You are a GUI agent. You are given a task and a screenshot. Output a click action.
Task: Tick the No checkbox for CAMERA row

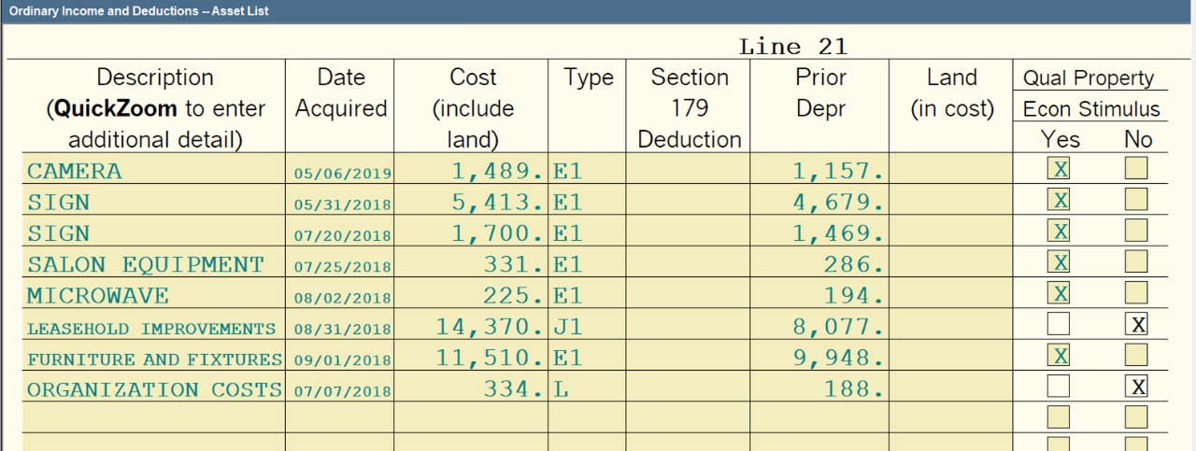pos(1136,169)
